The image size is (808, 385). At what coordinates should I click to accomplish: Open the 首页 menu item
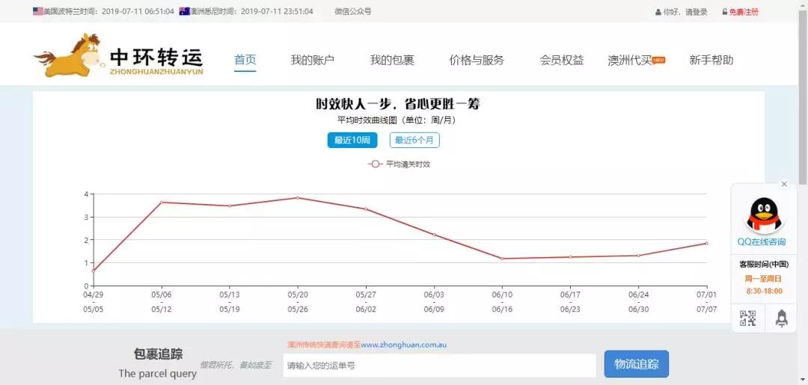(245, 60)
